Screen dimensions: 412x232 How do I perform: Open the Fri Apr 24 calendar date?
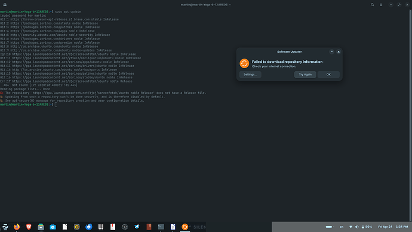click(385, 227)
